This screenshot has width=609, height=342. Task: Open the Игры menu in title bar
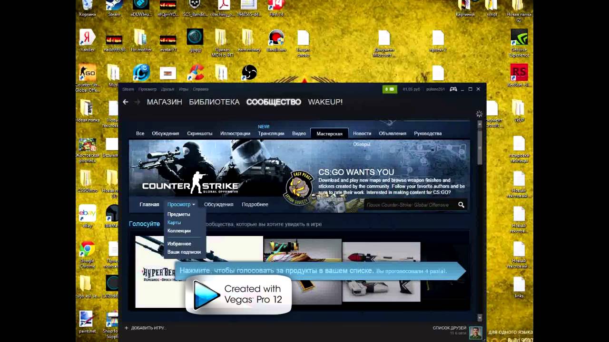click(184, 89)
